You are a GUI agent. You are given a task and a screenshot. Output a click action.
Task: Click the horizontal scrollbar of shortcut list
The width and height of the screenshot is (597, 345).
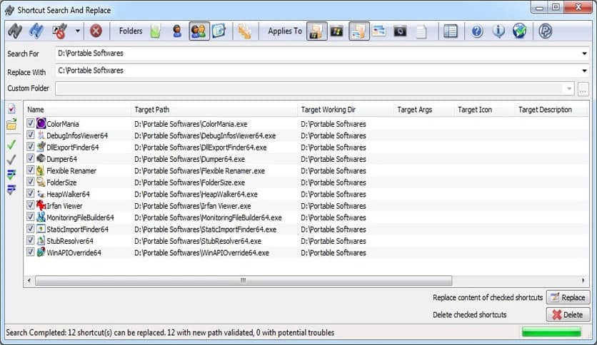[x=243, y=281]
